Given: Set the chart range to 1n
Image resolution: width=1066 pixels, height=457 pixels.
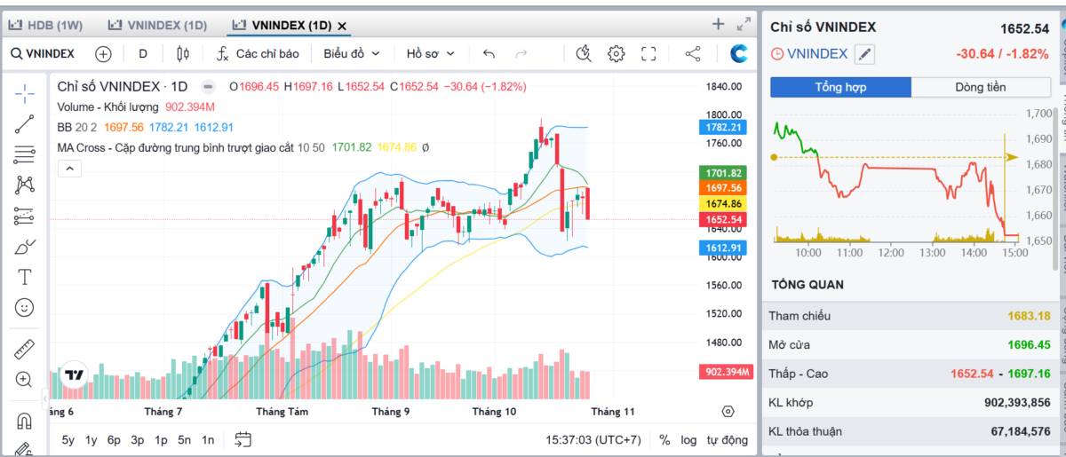Looking at the screenshot, I should (207, 439).
